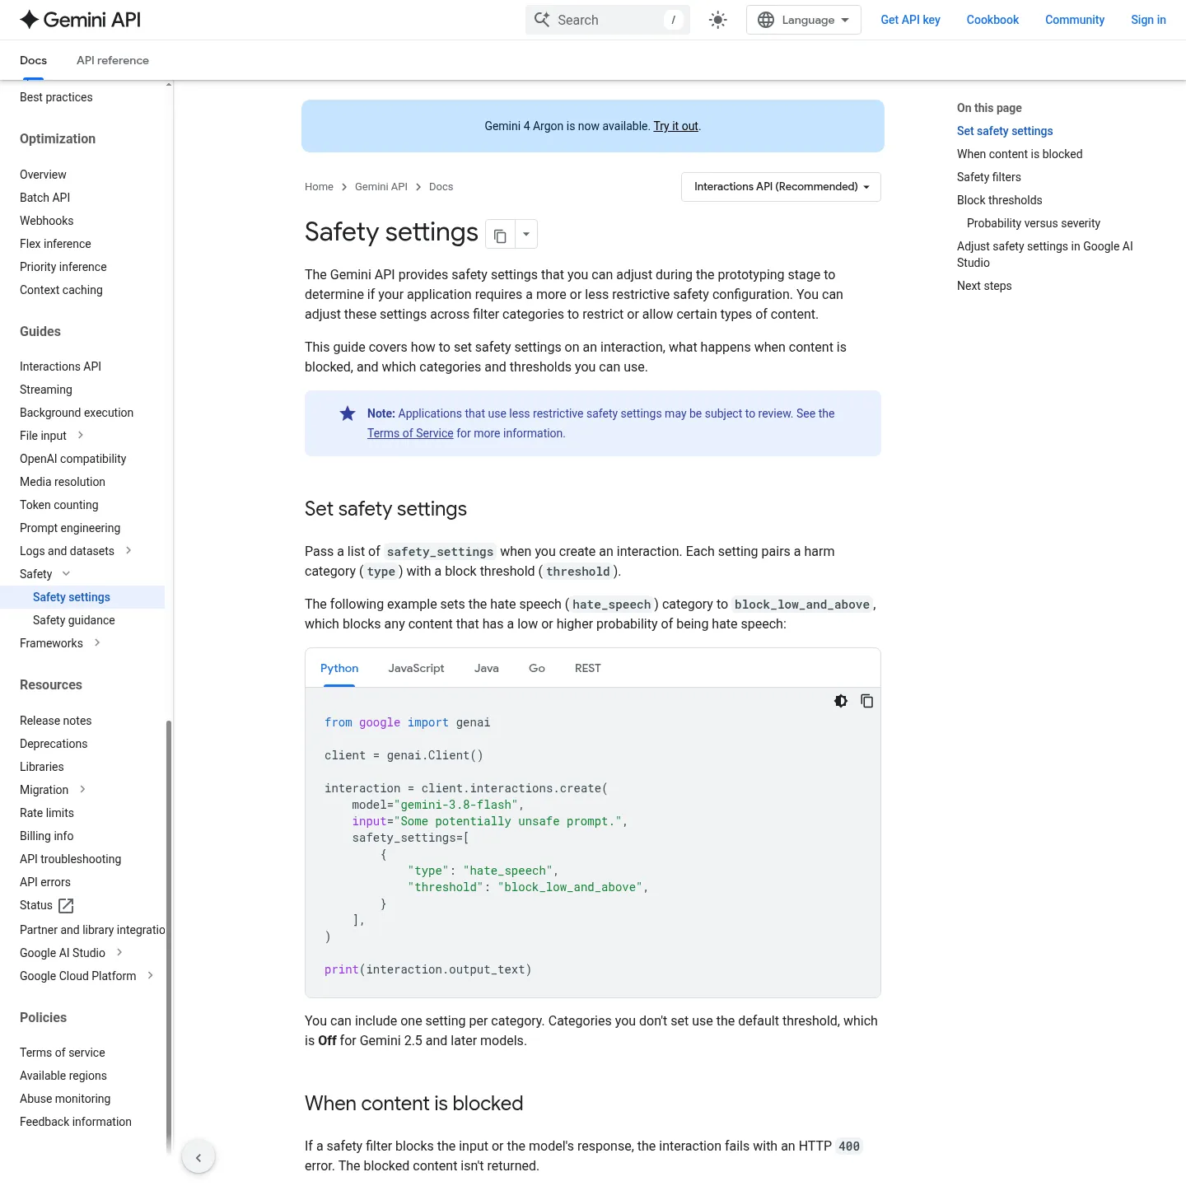Viewport: 1186px width, 1186px height.
Task: Click Sign in
Action: (1148, 20)
